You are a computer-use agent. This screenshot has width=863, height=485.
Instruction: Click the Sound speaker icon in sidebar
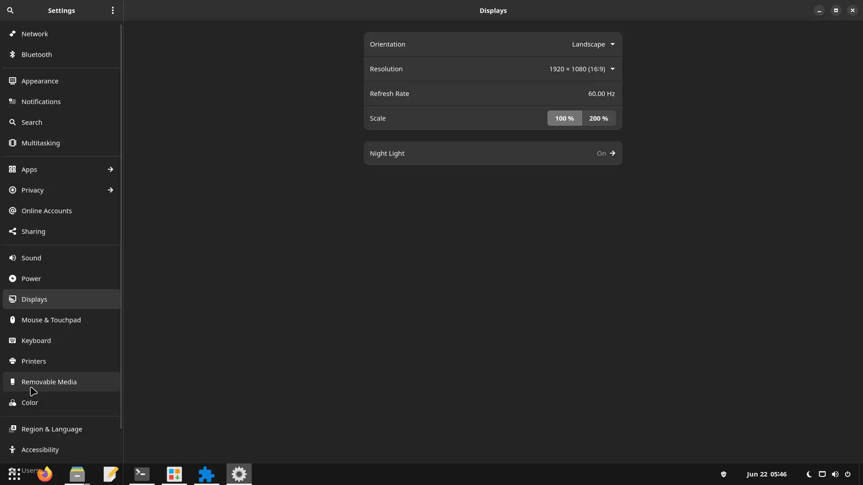point(13,258)
